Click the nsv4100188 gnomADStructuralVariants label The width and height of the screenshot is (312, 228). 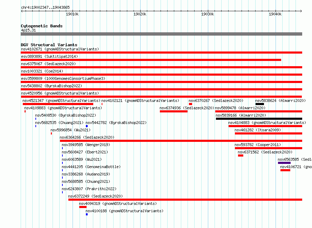click(x=124, y=211)
